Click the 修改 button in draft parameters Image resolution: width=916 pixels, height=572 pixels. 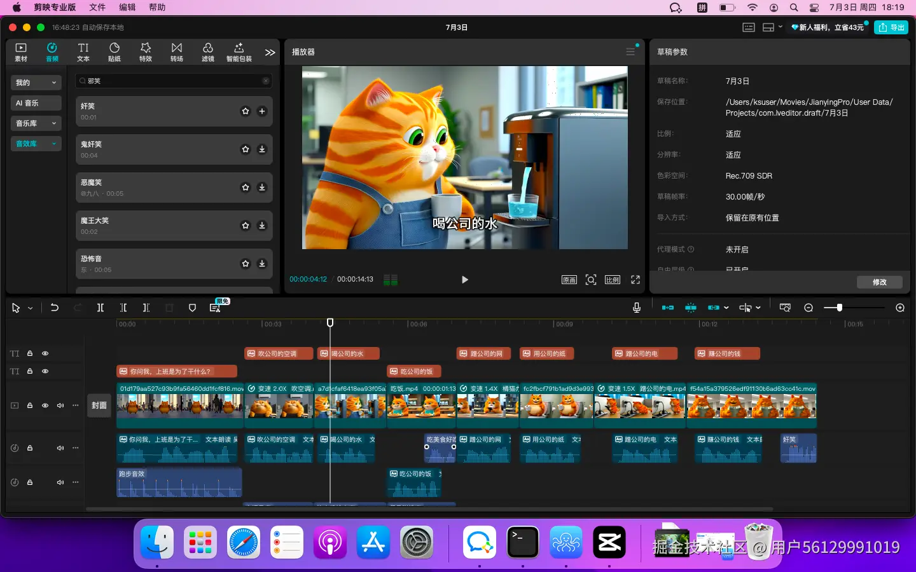pyautogui.click(x=879, y=282)
